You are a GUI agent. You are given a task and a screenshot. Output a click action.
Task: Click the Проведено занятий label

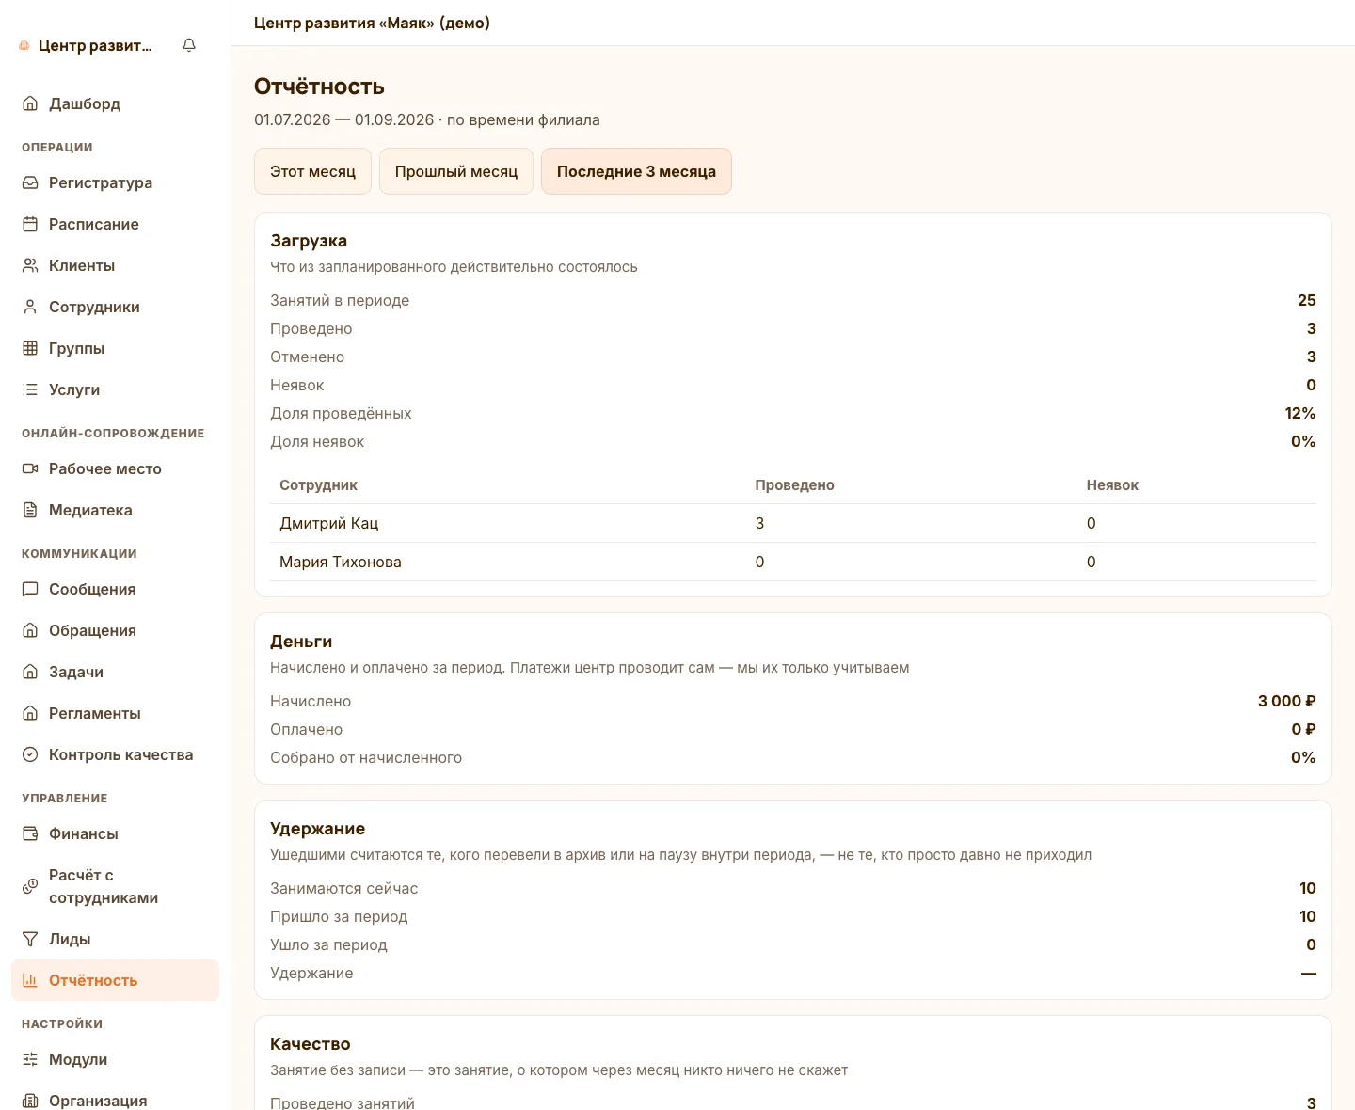(x=343, y=1102)
